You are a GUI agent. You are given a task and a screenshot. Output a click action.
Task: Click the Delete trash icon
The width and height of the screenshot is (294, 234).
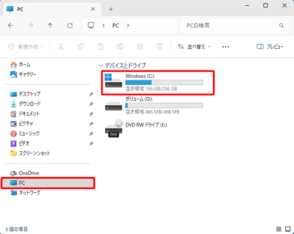coord(160,46)
